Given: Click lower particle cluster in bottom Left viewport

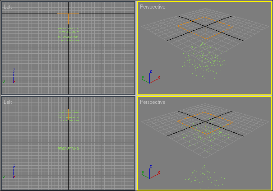Looking at the screenshot, I should click(68, 148).
